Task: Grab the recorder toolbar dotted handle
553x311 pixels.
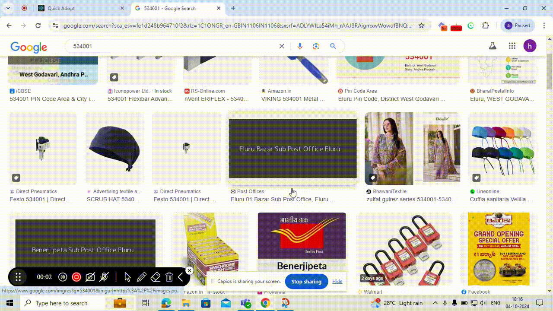Action: coord(18,277)
